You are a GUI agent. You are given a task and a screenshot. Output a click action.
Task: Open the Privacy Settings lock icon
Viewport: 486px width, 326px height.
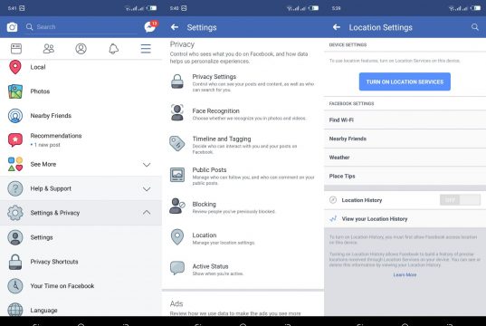click(177, 81)
